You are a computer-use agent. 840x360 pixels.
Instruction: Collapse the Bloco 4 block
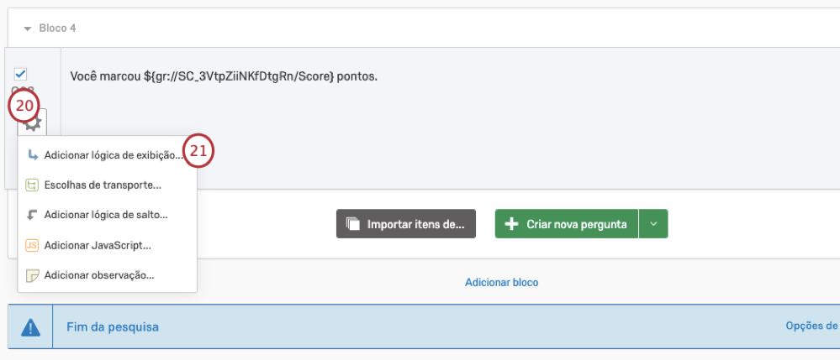27,29
